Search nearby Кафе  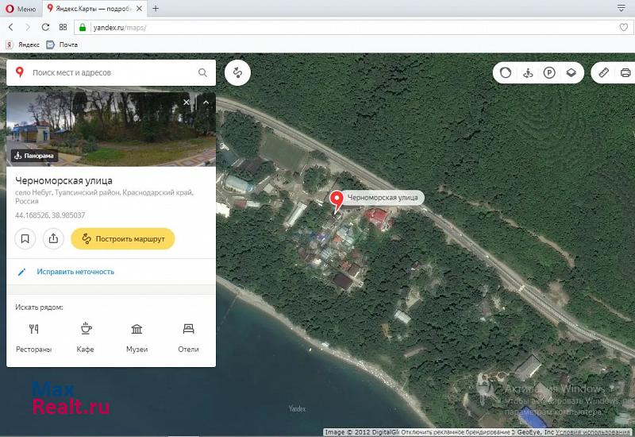coord(85,337)
